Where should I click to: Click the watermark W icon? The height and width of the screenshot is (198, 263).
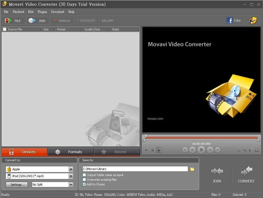[x=257, y=150]
